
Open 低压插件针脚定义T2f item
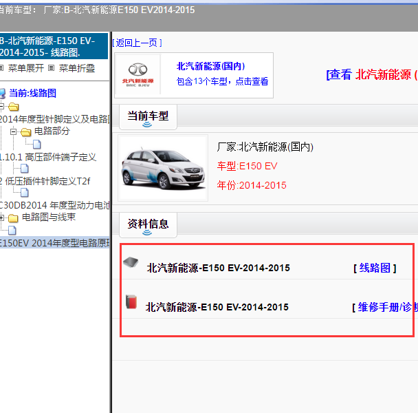45,181
